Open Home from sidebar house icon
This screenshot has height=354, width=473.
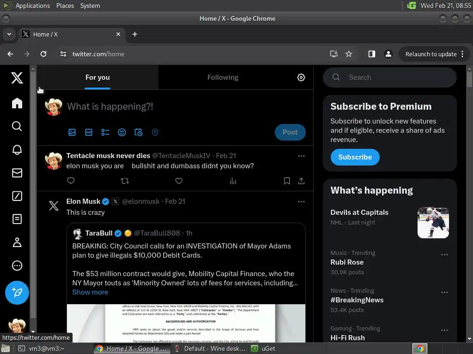point(17,103)
